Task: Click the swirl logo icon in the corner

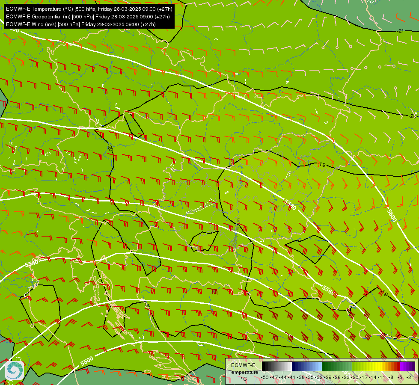Action: (14, 370)
